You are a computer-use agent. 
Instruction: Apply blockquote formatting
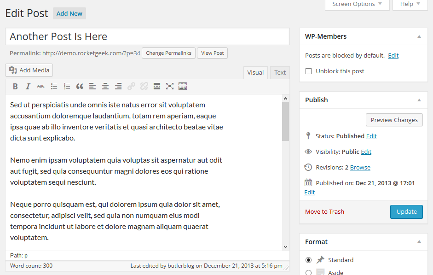point(80,86)
